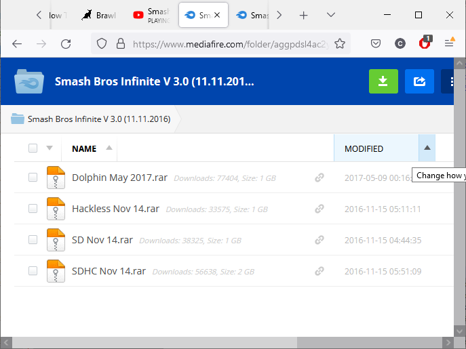This screenshot has height=349, width=466.
Task: Copy link icon for Dolphin May 2017.rar
Action: click(319, 178)
